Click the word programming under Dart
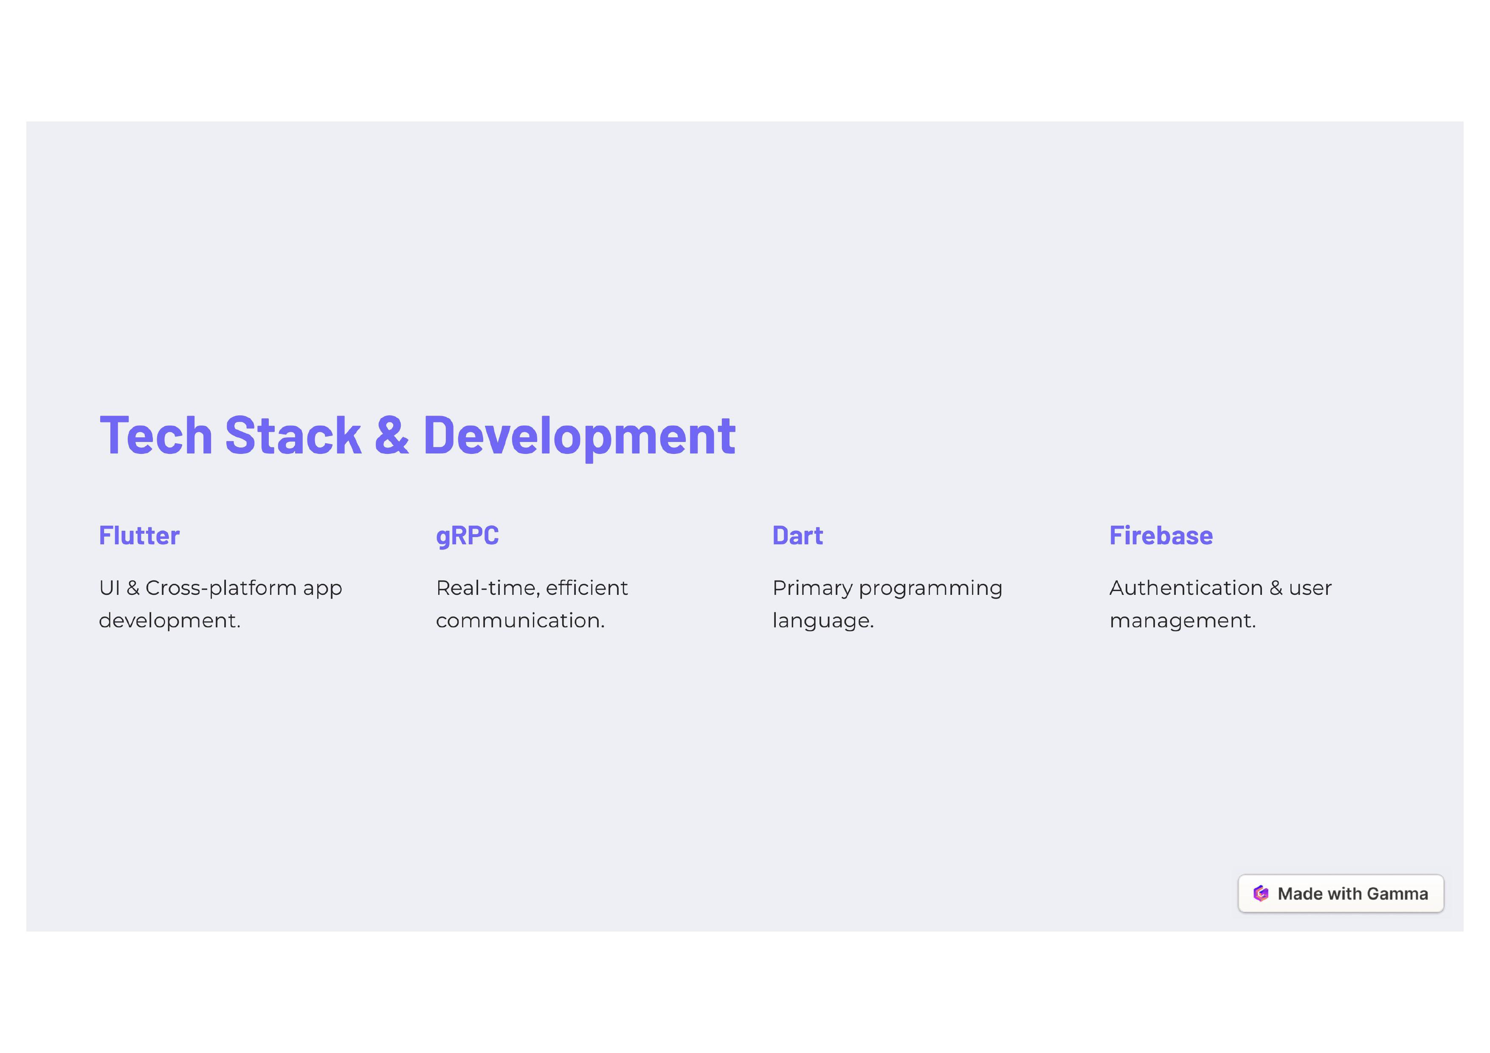 pyautogui.click(x=930, y=588)
